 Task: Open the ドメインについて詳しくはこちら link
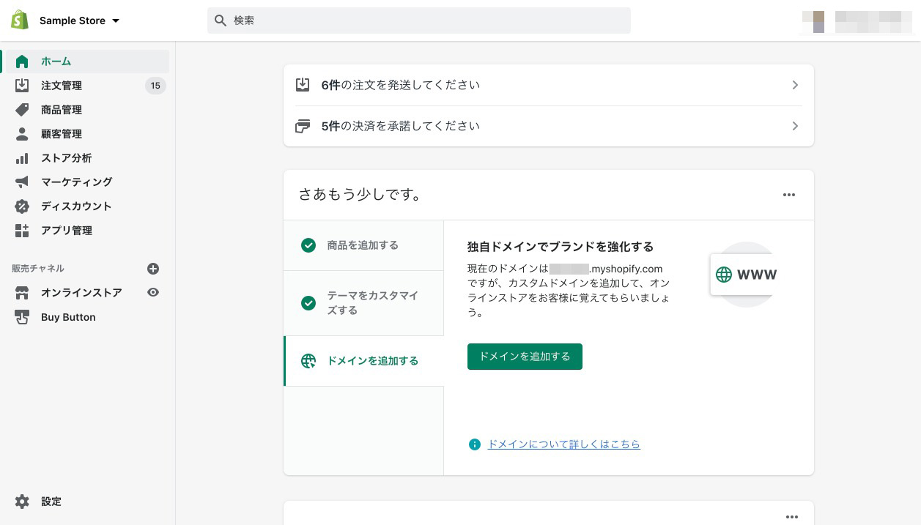(563, 444)
